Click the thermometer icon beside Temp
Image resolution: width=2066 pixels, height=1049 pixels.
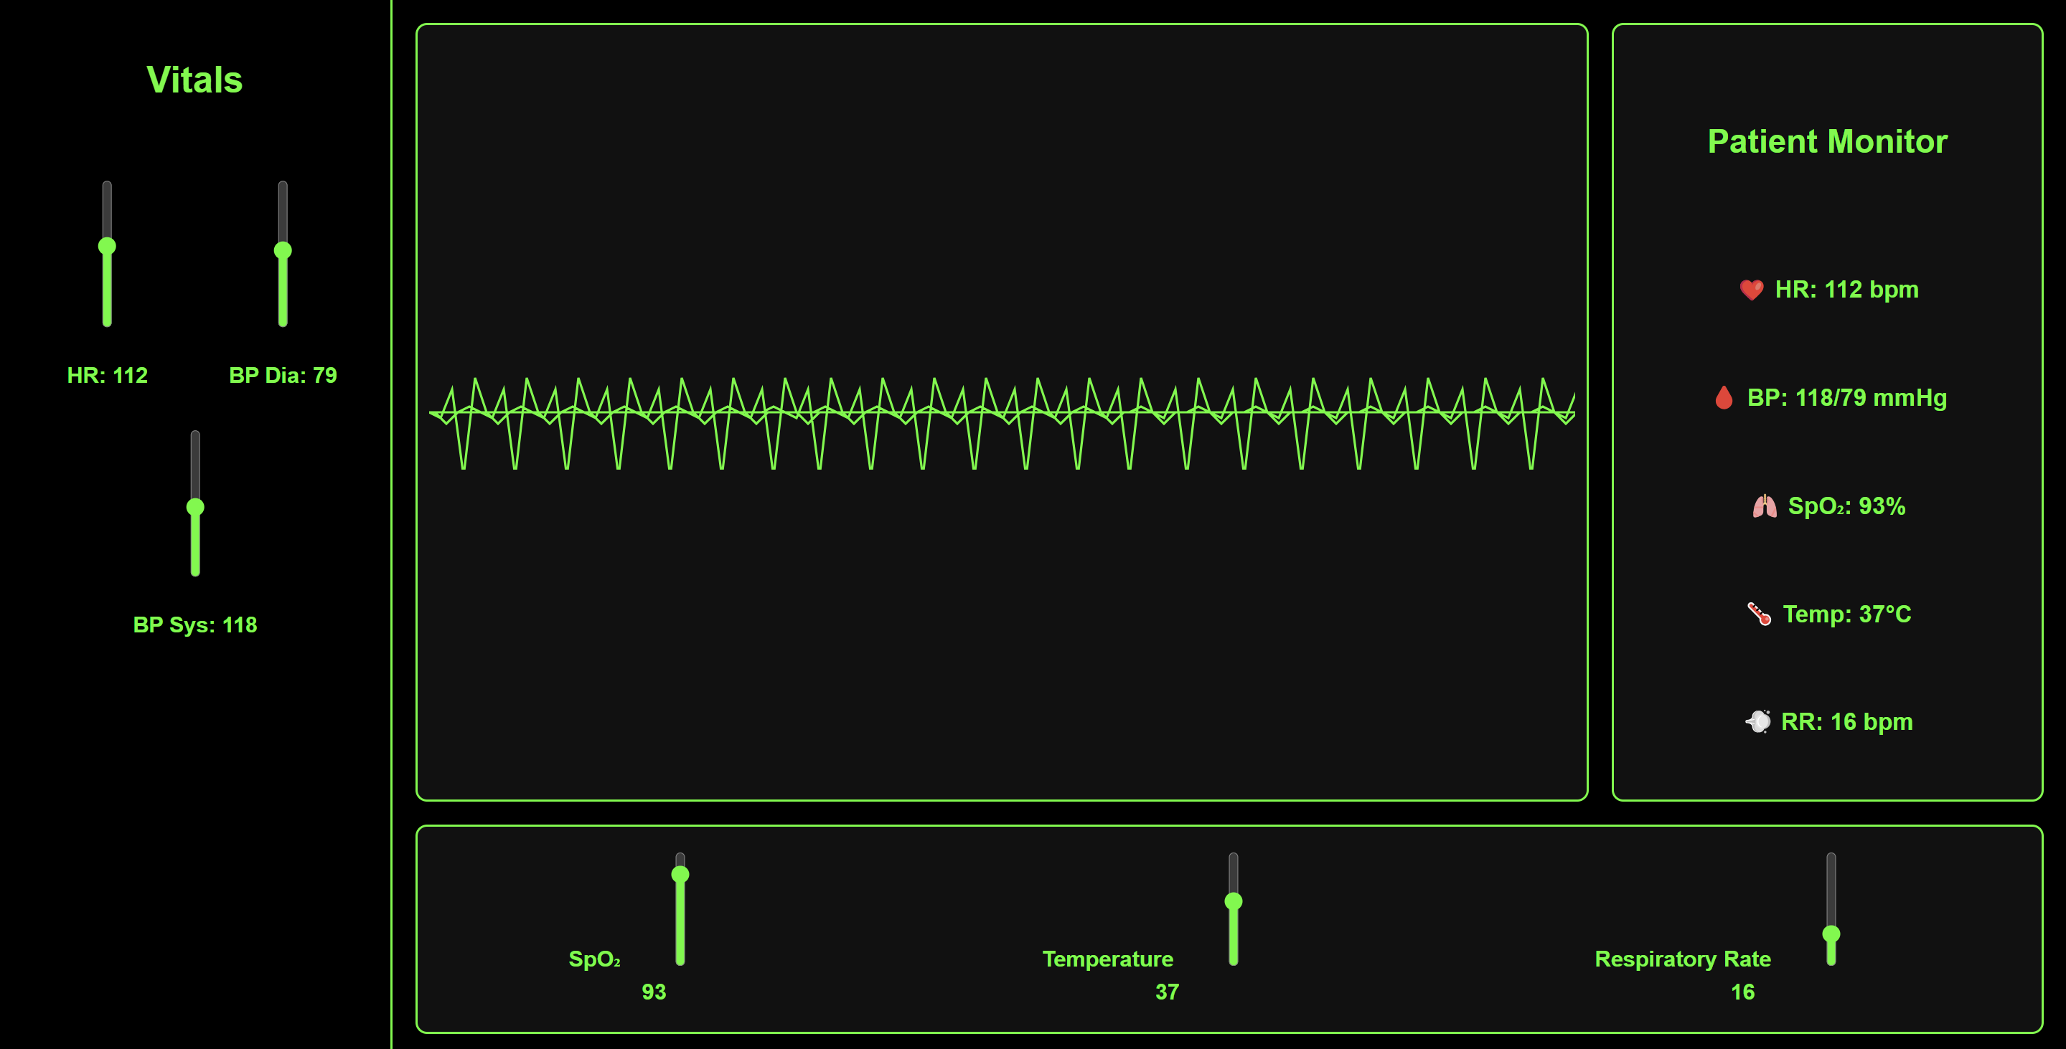click(x=1759, y=614)
